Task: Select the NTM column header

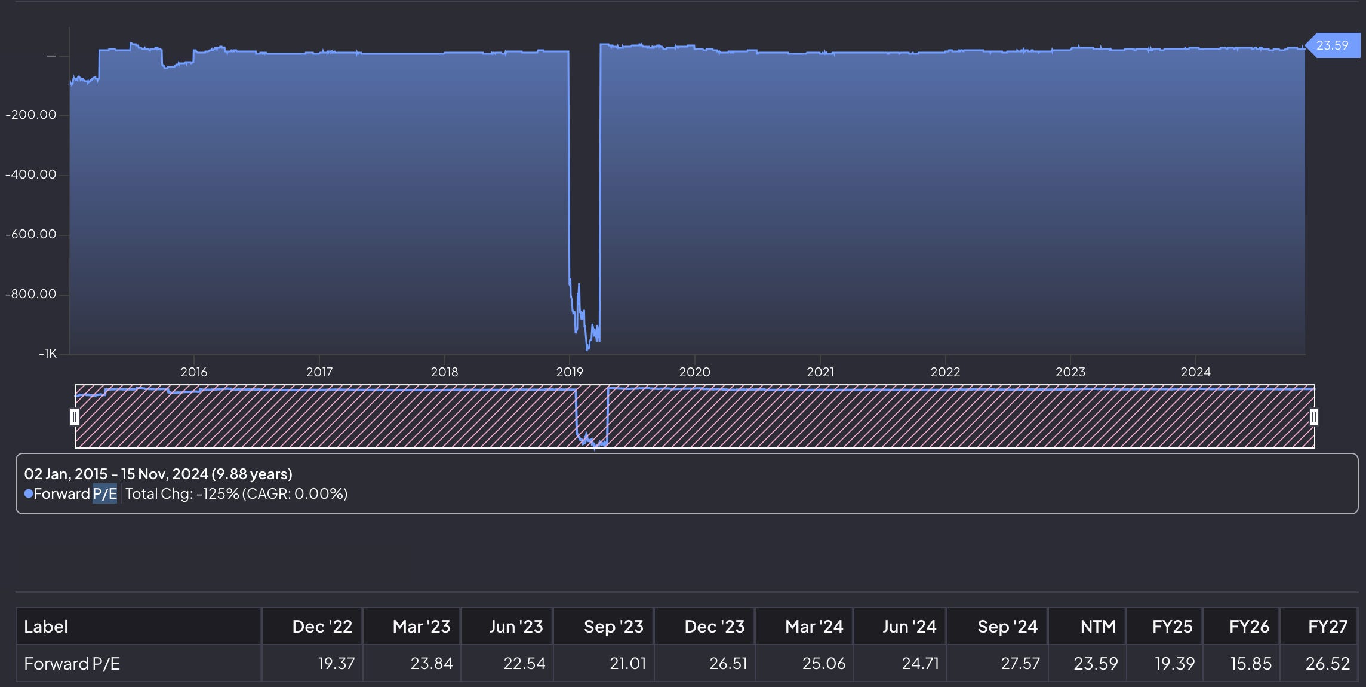Action: click(x=1098, y=626)
